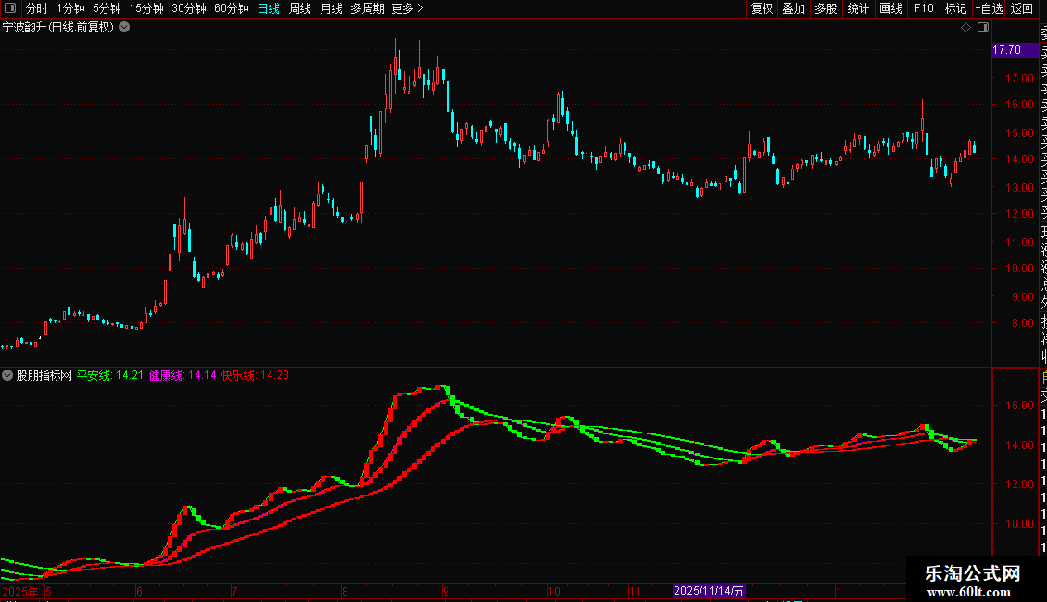Open the 复权 adjustment menu
Screen dimensions: 1047x602
762,8
